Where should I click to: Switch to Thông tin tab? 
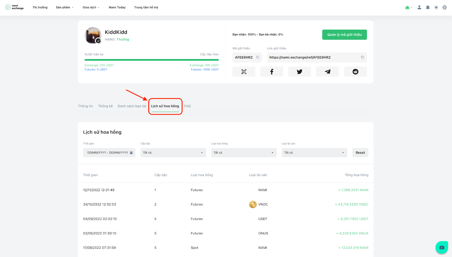85,106
